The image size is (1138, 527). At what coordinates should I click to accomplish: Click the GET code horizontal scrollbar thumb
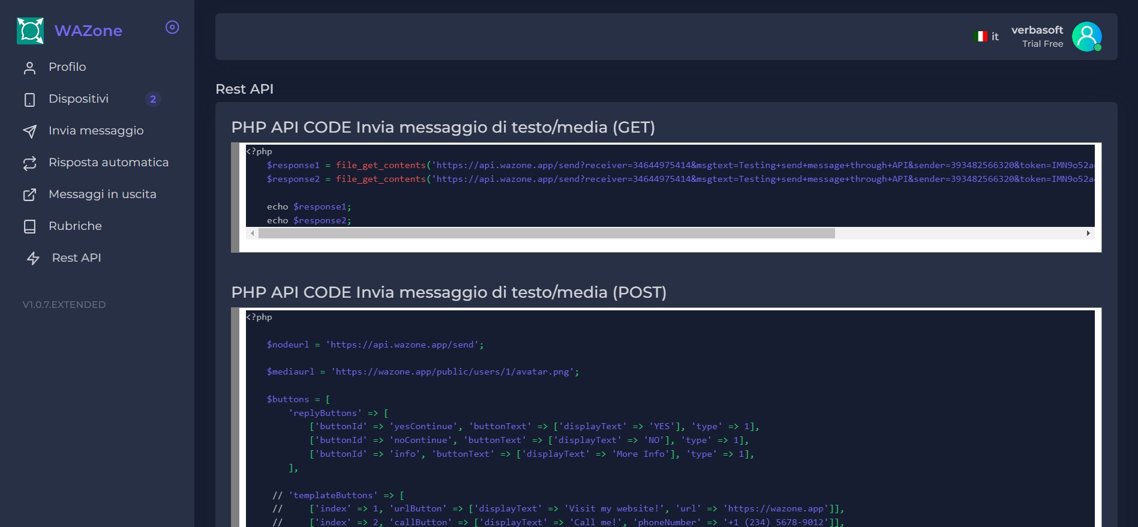pyautogui.click(x=547, y=233)
